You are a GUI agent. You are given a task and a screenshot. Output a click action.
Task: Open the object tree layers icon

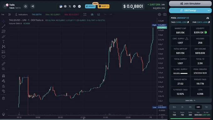click(x=3, y=114)
